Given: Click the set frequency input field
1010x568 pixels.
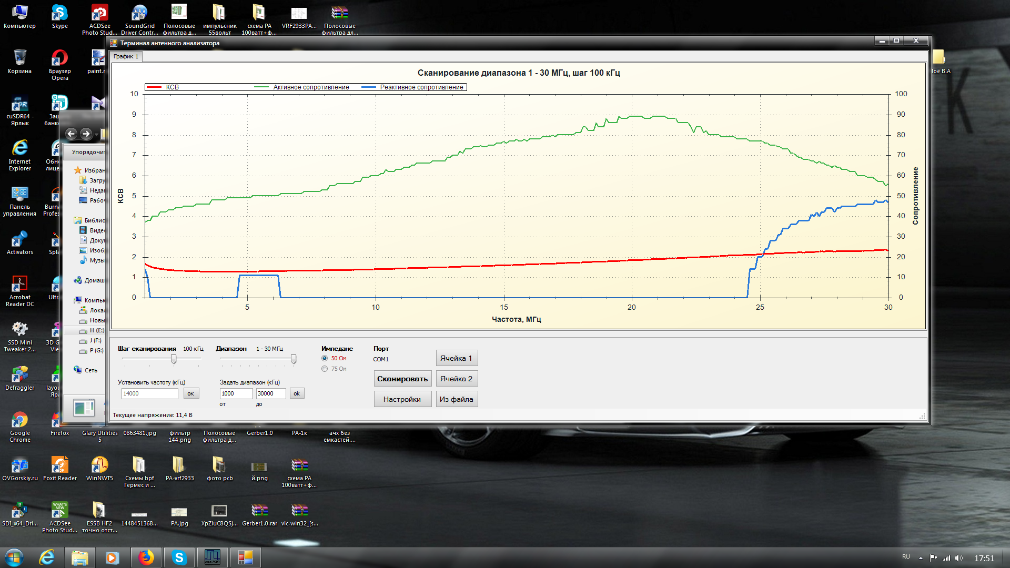Looking at the screenshot, I should tap(149, 393).
